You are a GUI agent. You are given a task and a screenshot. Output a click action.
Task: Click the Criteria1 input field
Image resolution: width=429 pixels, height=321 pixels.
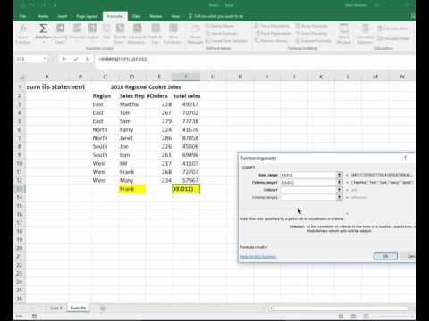308,190
